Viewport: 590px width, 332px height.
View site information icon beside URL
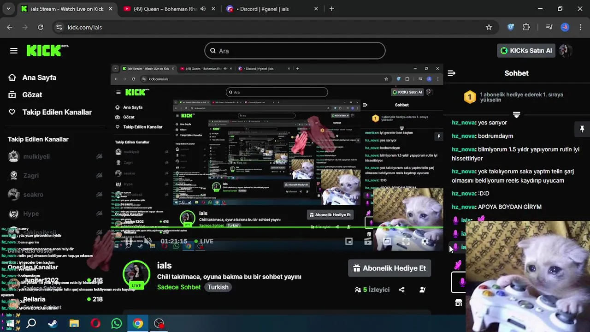[x=59, y=27]
